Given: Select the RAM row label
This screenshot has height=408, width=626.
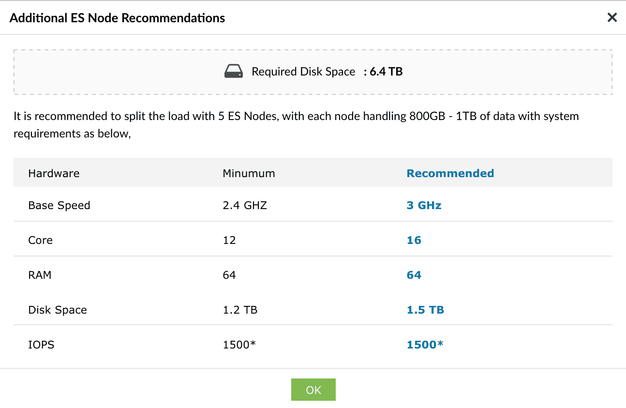Looking at the screenshot, I should pyautogui.click(x=40, y=275).
